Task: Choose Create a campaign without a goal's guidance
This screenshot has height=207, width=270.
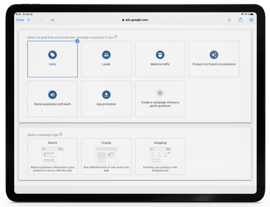Action: (160, 104)
